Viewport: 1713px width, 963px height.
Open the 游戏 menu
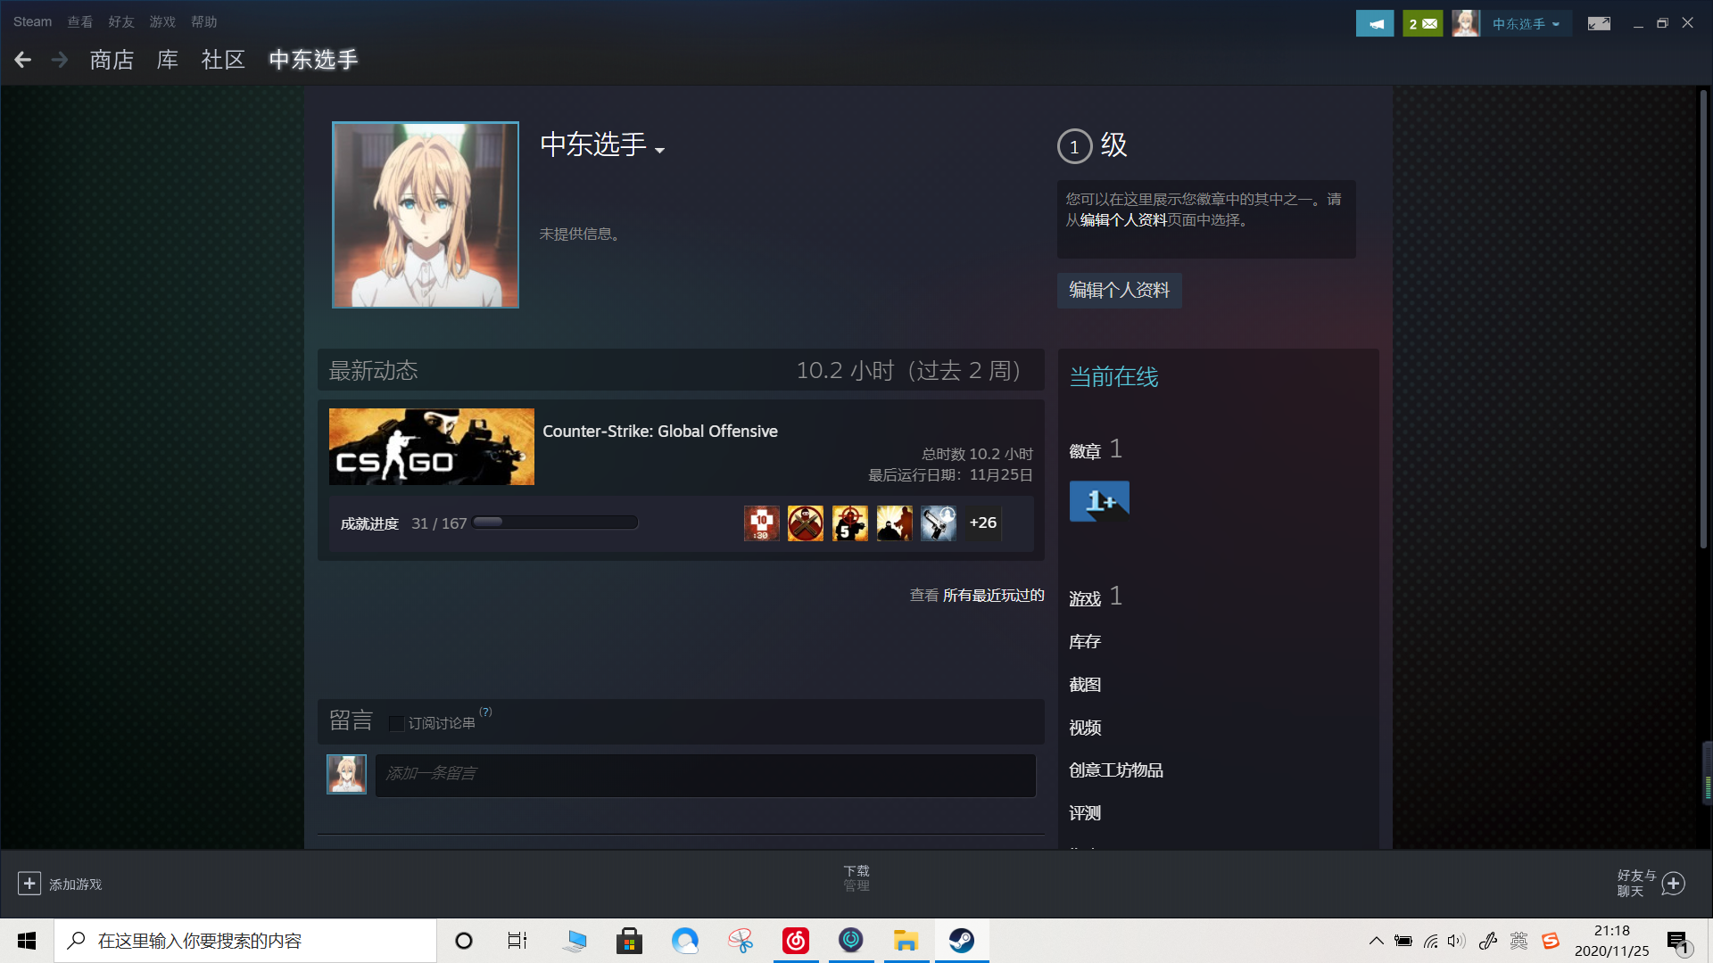coord(162,21)
